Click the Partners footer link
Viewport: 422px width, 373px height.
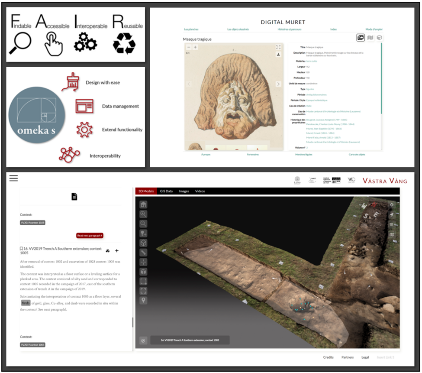(348, 357)
